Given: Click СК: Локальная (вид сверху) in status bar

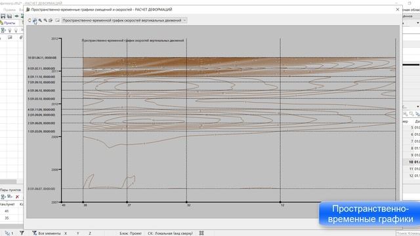Looking at the screenshot, I should [x=171, y=233].
